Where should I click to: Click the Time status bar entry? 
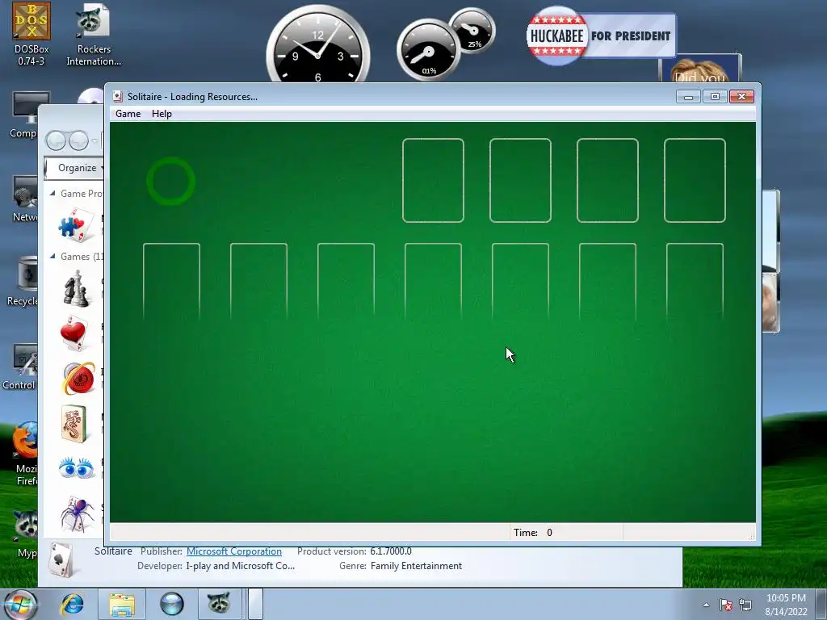(x=533, y=533)
